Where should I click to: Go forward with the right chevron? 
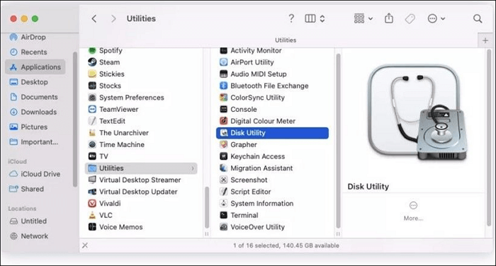(x=113, y=18)
